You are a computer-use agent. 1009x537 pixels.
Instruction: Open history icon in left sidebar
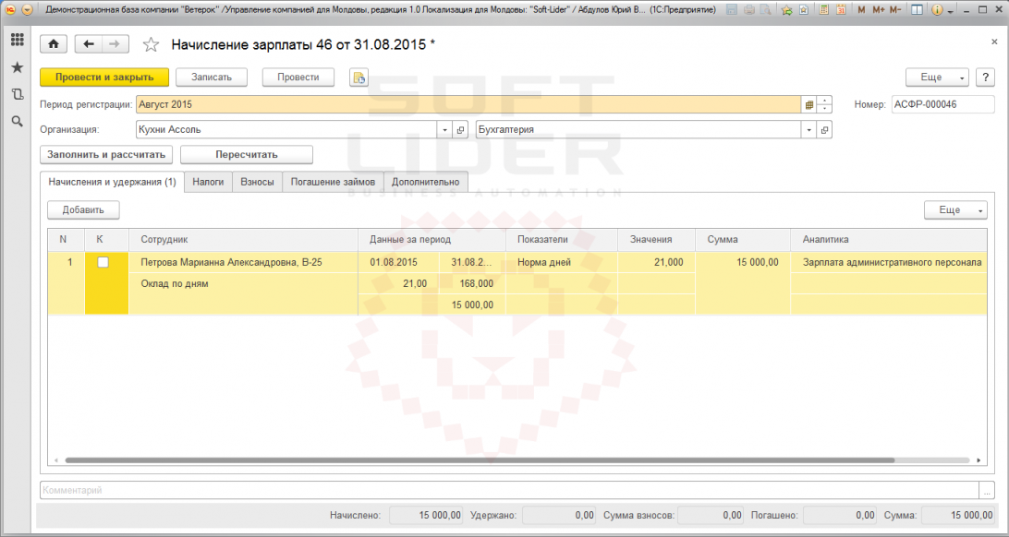pyautogui.click(x=18, y=94)
